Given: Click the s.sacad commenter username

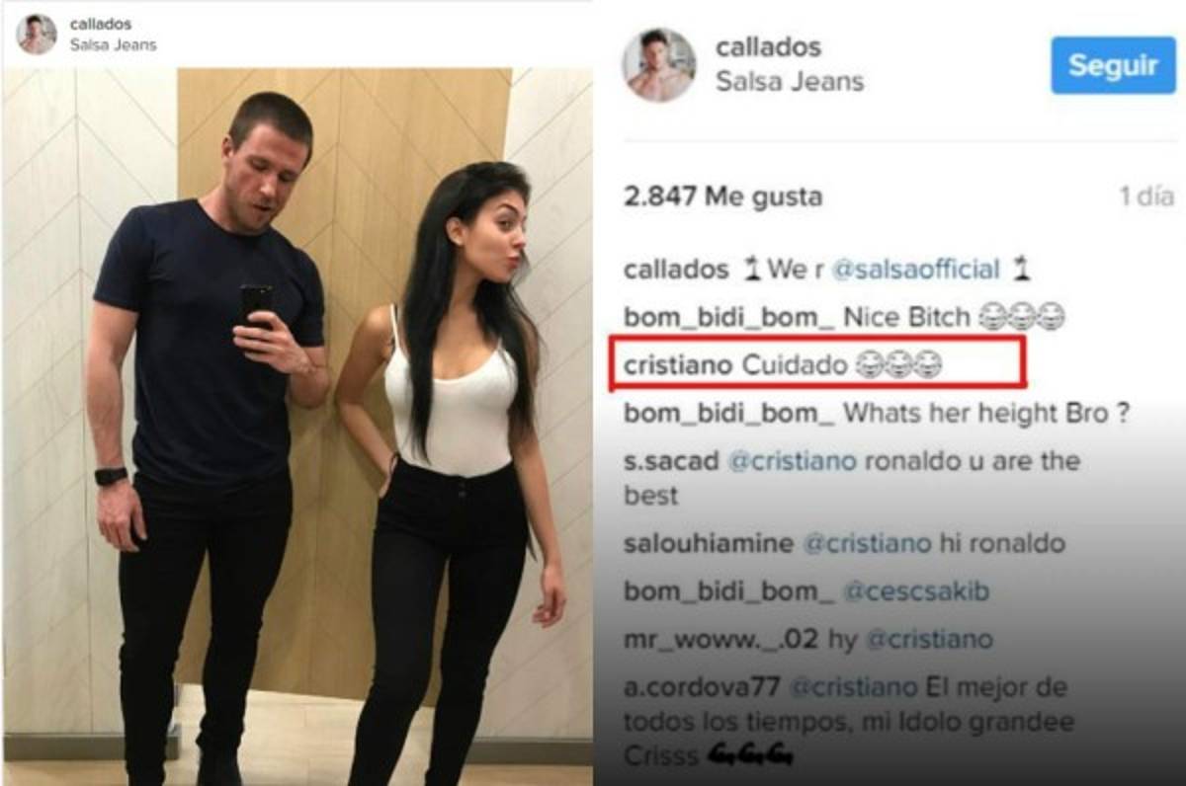Looking at the screenshot, I should [671, 461].
